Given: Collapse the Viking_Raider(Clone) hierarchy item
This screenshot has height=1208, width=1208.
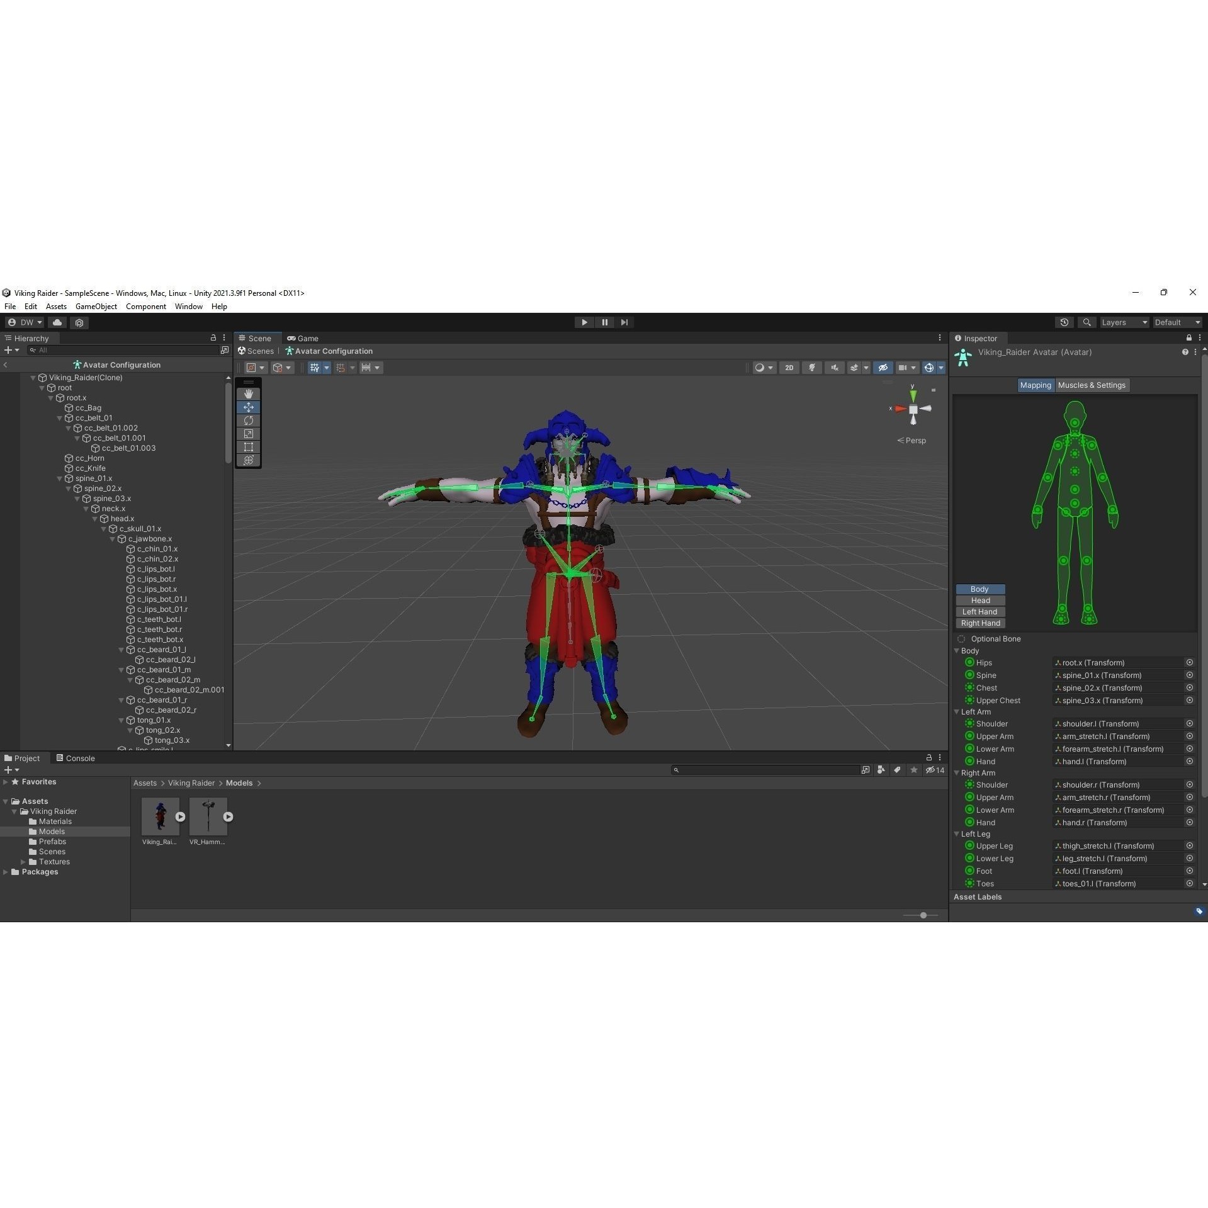Looking at the screenshot, I should 33,378.
